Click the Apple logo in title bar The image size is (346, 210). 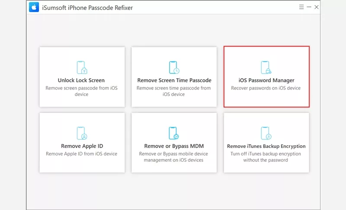pyautogui.click(x=33, y=7)
